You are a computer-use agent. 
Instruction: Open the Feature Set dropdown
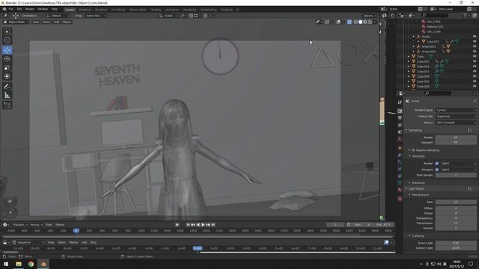point(456,117)
